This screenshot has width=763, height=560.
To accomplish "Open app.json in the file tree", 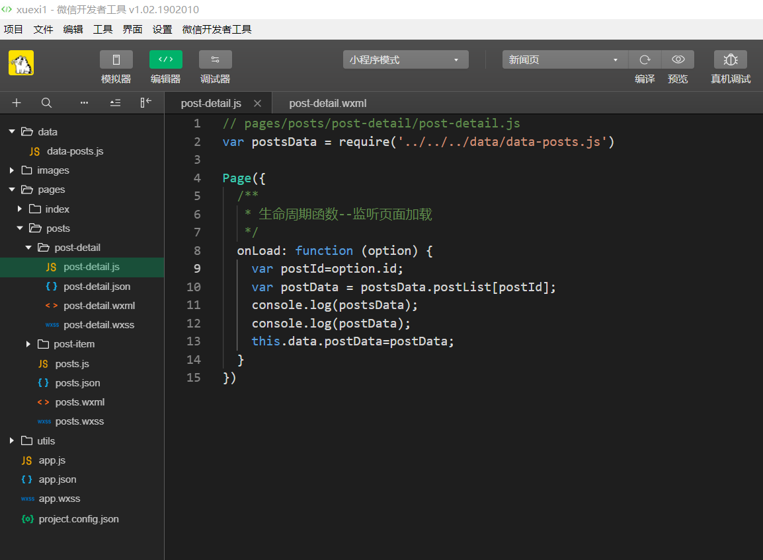I will [x=58, y=479].
